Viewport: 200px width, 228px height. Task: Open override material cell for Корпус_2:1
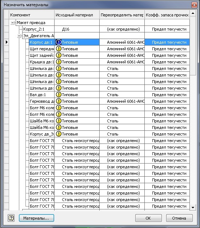[122, 29]
